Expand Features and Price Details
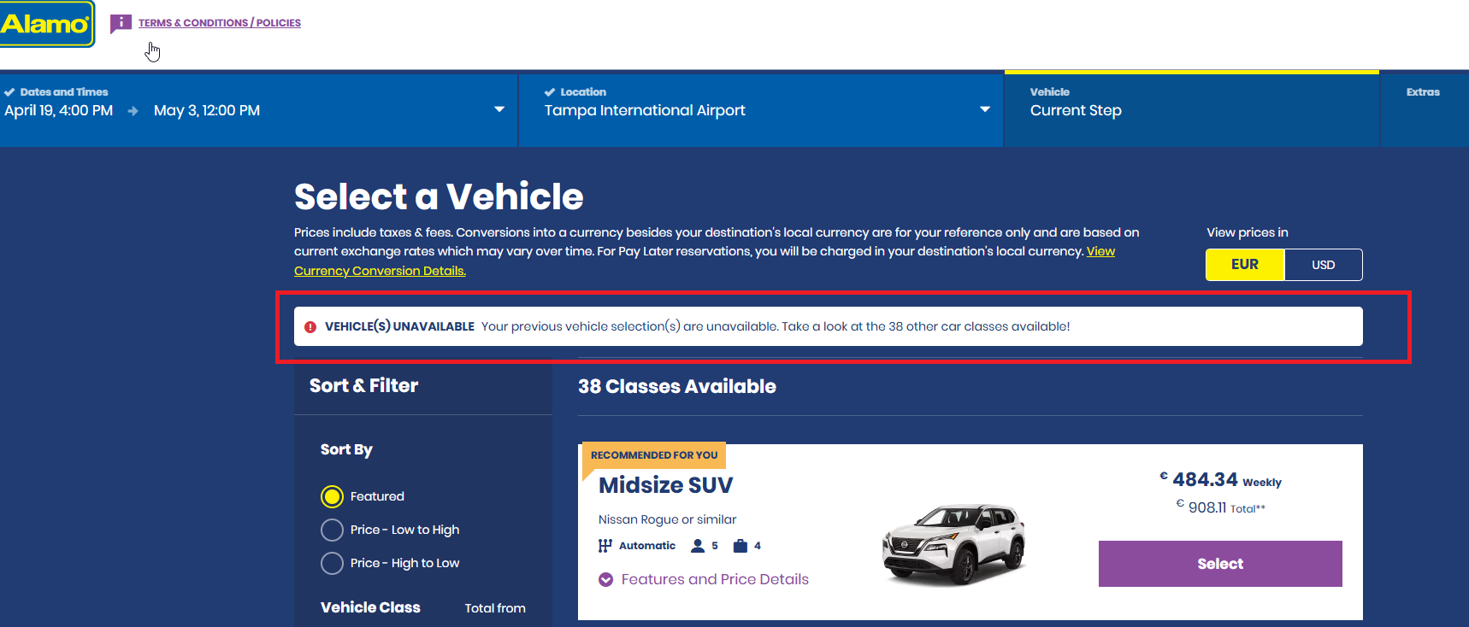Screen dimensions: 1469x627 pos(715,579)
